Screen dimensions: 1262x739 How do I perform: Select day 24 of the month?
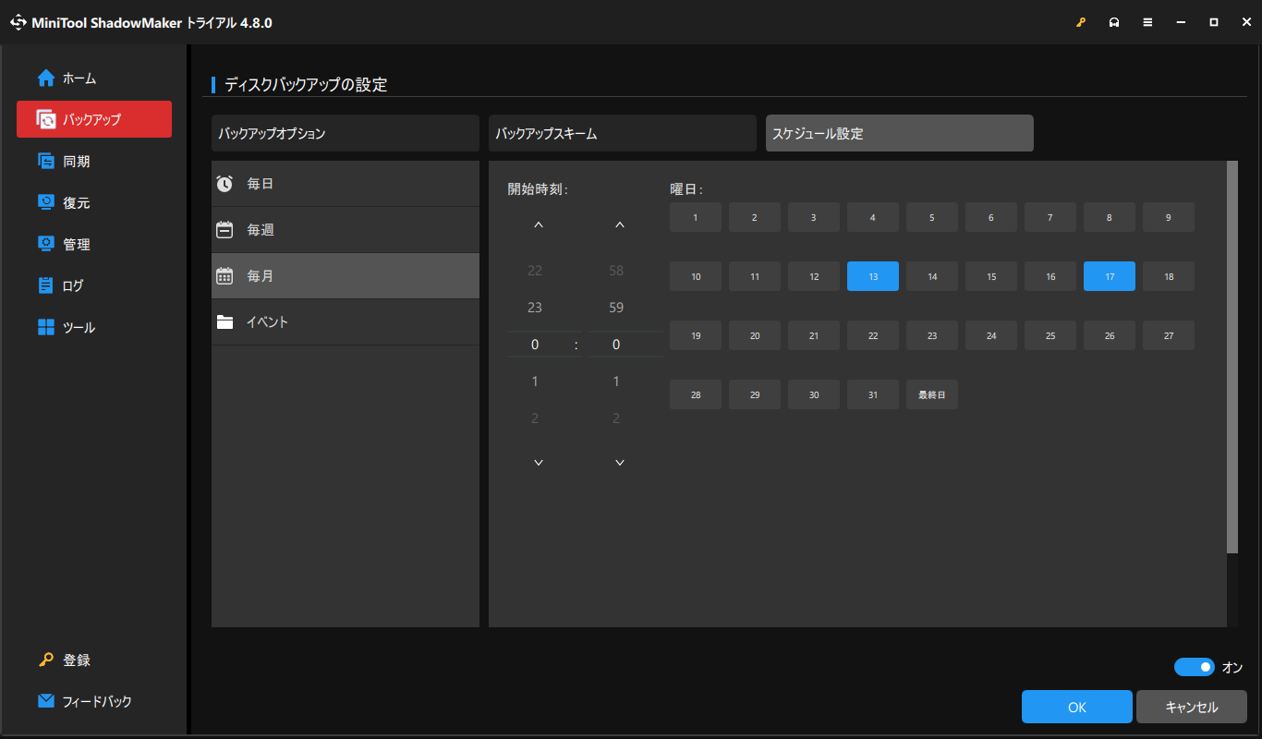click(991, 335)
